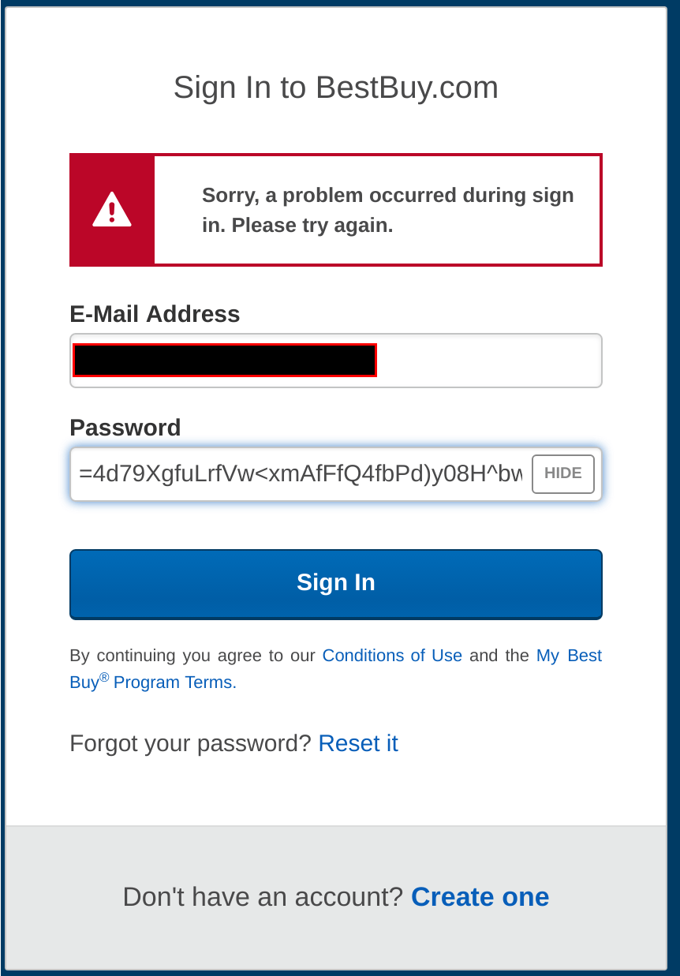Toggle password visibility with HIDE button
680x976 pixels.
tap(562, 473)
